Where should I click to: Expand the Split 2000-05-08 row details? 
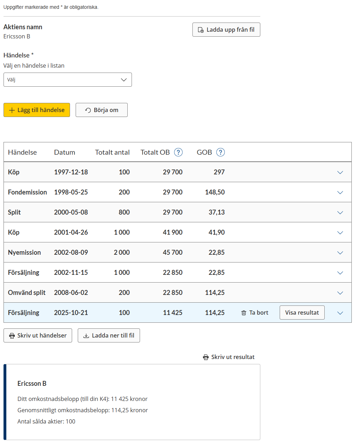tap(340, 212)
